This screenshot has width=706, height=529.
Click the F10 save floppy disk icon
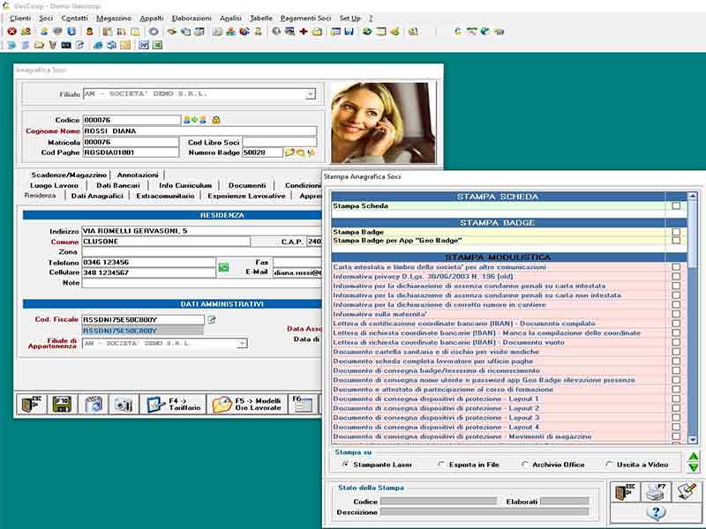63,404
